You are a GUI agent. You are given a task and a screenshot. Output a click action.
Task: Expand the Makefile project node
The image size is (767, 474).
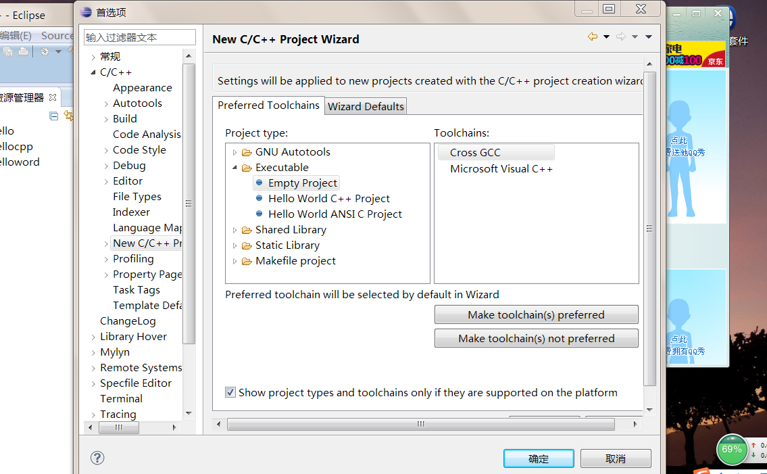(x=234, y=262)
